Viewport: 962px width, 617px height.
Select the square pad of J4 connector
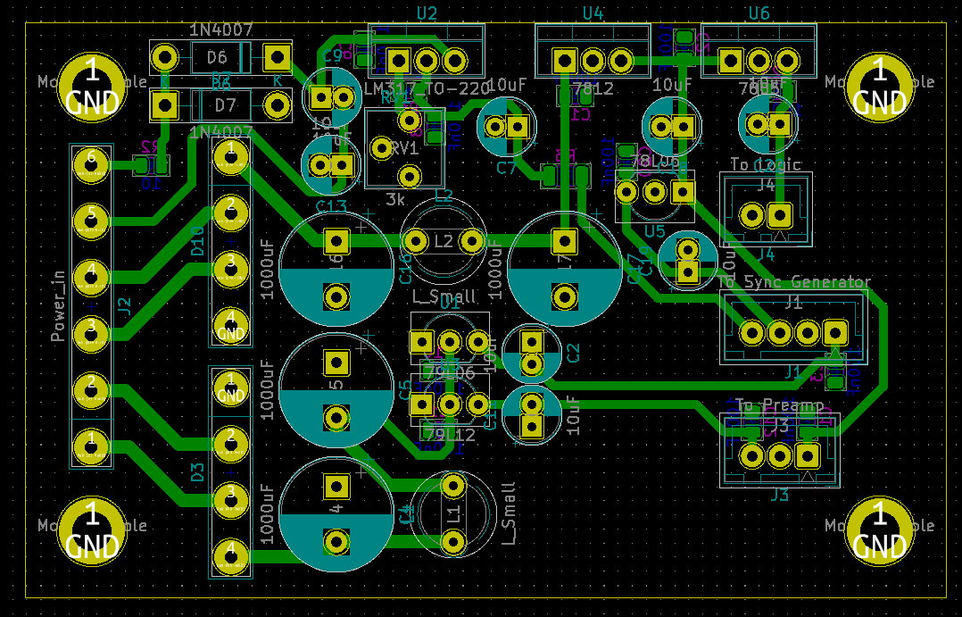780,215
